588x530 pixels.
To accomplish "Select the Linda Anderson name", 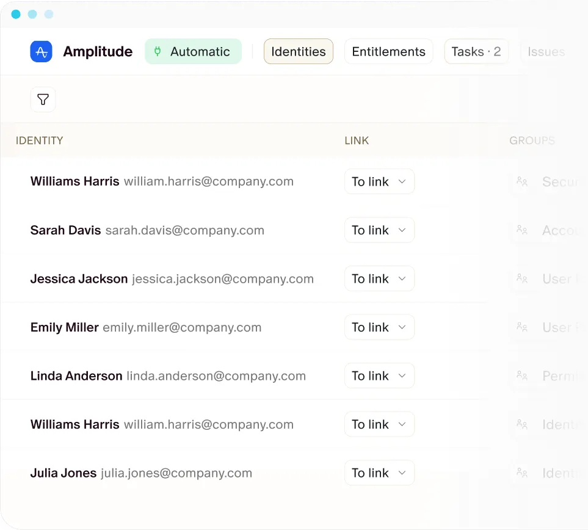I will (x=76, y=376).
